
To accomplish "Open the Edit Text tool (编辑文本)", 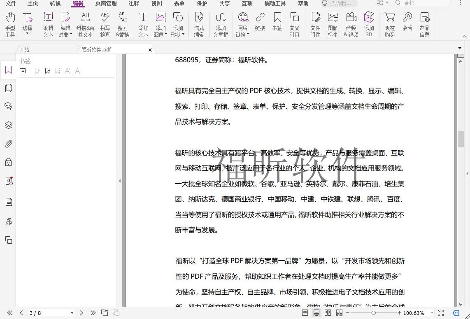I will 48,23.
